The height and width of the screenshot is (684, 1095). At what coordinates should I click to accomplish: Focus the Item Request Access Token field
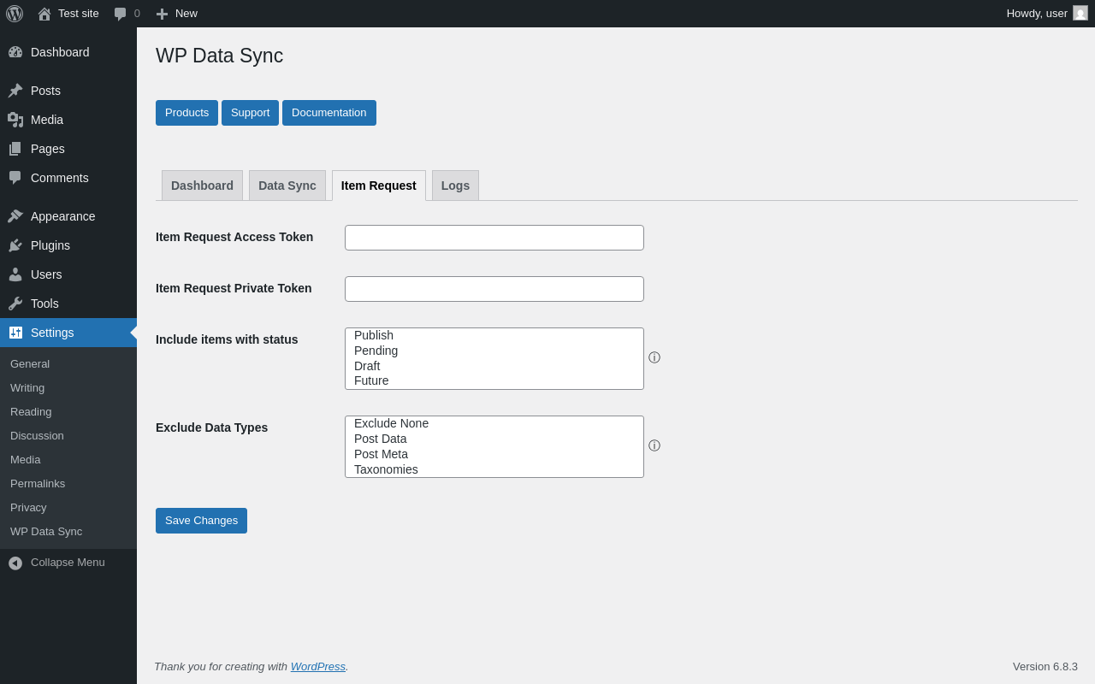494,238
